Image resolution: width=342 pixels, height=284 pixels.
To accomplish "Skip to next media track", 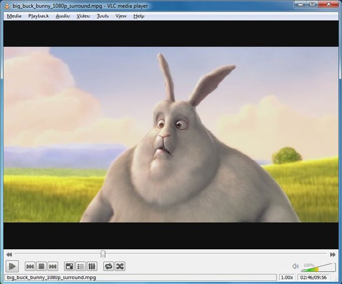I will pyautogui.click(x=53, y=266).
